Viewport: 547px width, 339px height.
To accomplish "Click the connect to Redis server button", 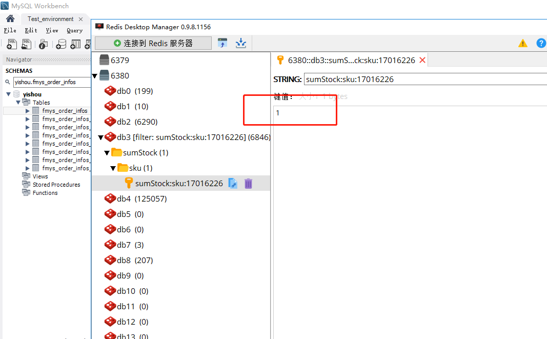I will click(x=153, y=43).
